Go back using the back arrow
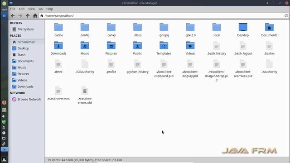 point(13,16)
